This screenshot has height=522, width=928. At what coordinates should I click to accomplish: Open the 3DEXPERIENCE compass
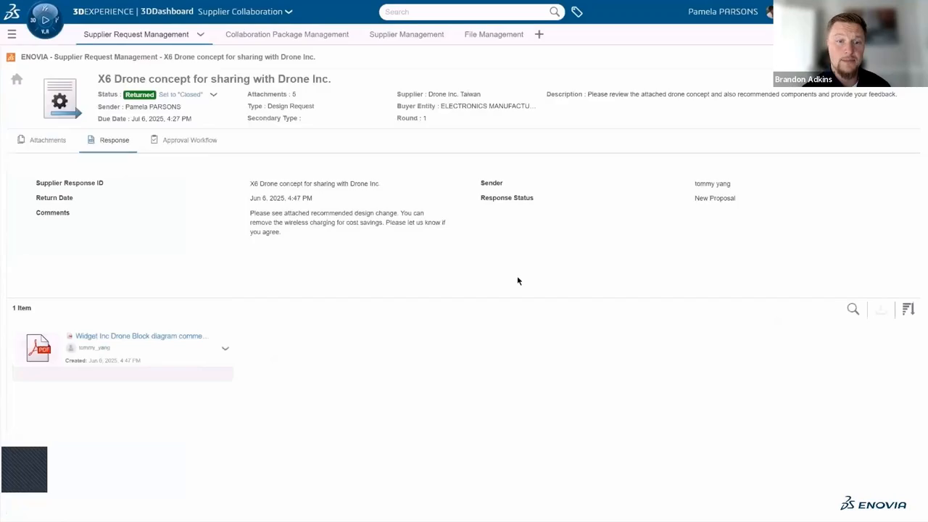coord(45,20)
